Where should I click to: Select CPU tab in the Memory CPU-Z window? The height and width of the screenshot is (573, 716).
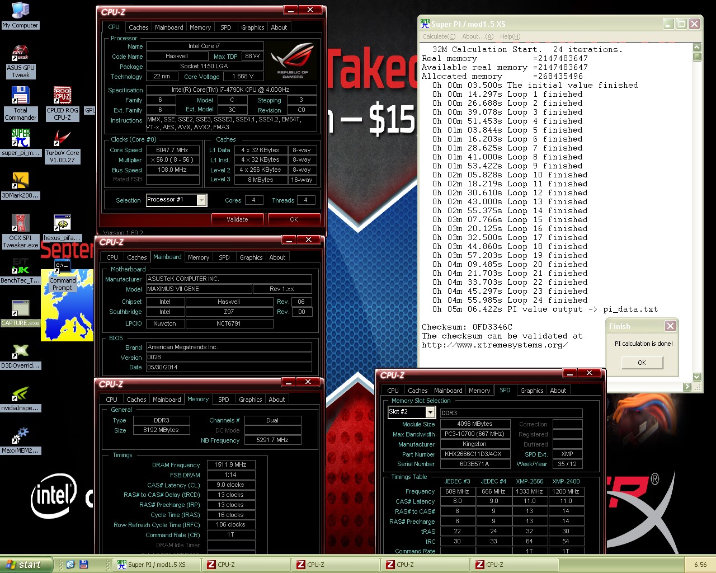pyautogui.click(x=112, y=400)
